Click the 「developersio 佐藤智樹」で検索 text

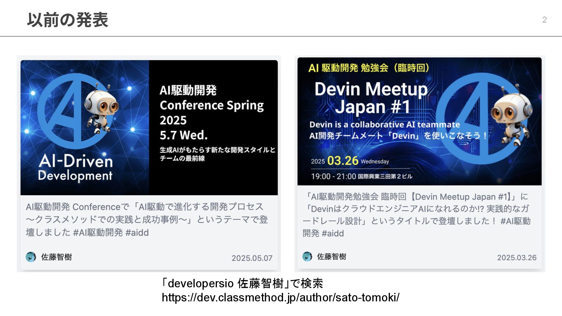tap(242, 283)
